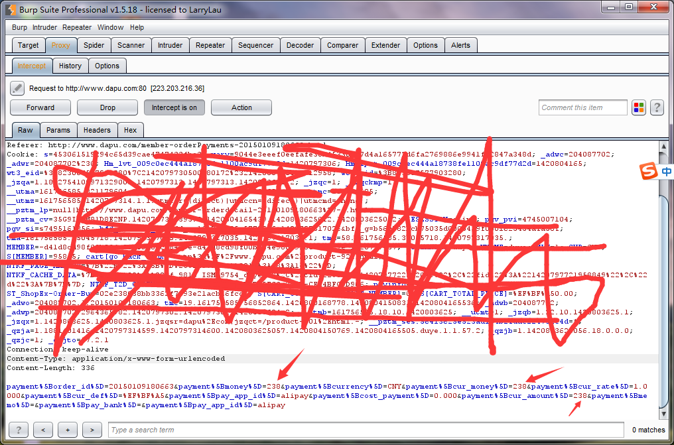Open the Decoder tab
This screenshot has width=674, height=445.
300,45
